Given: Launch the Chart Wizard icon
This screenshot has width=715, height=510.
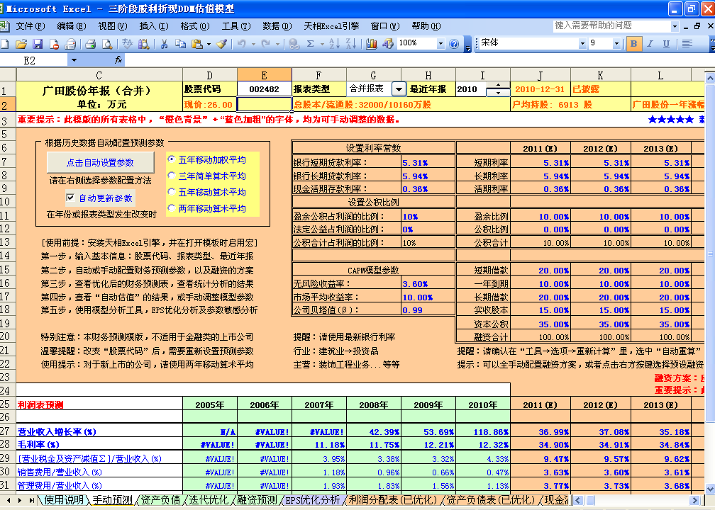Looking at the screenshot, I should [x=371, y=44].
